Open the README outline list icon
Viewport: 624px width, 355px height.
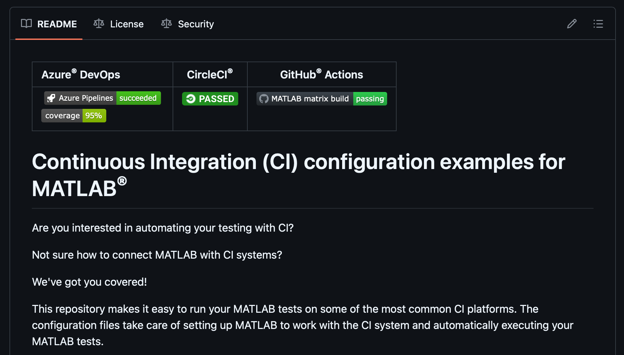pyautogui.click(x=598, y=24)
